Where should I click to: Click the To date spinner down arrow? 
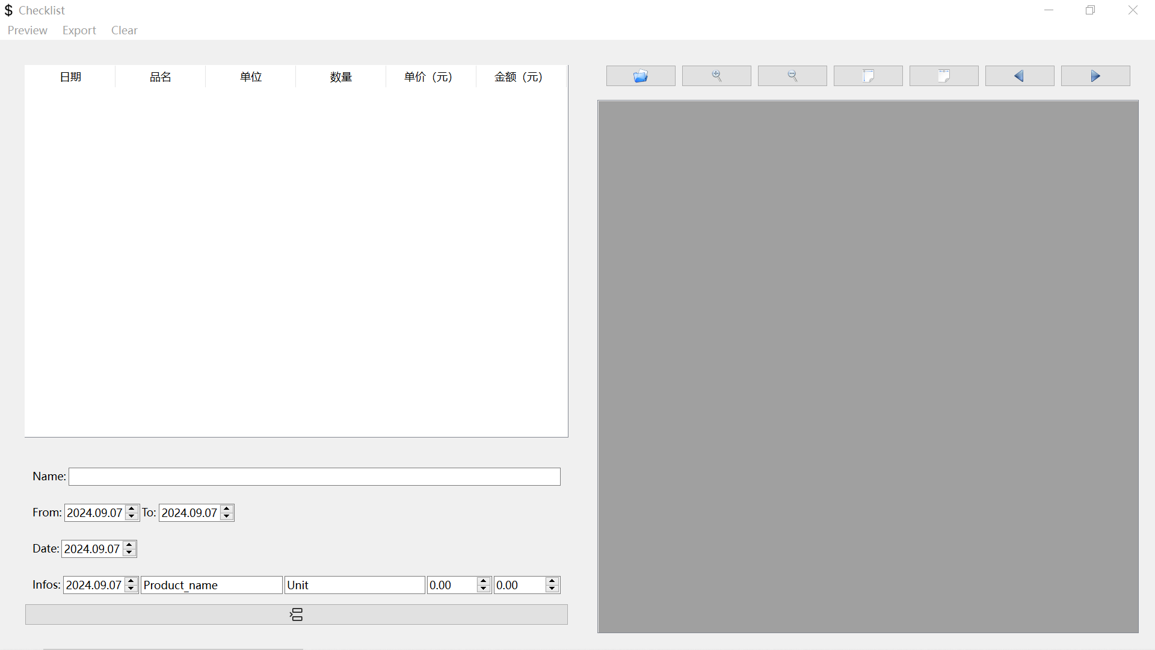coord(227,516)
